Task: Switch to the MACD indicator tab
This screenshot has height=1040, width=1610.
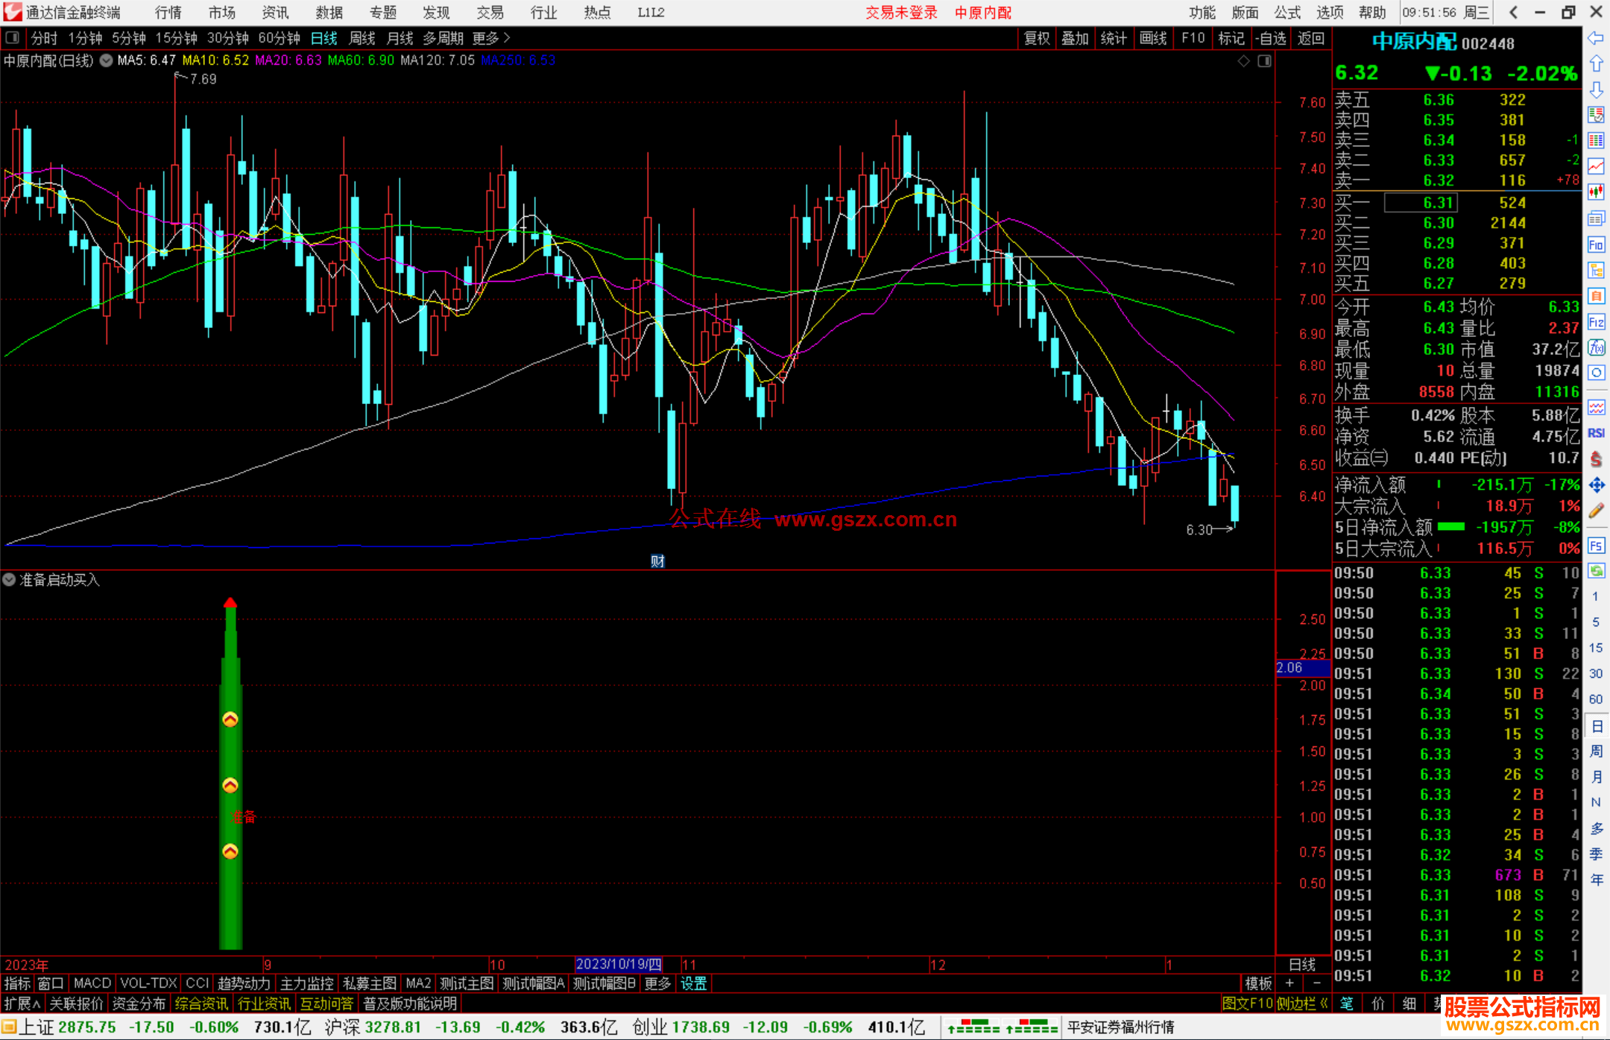Action: 92,984
